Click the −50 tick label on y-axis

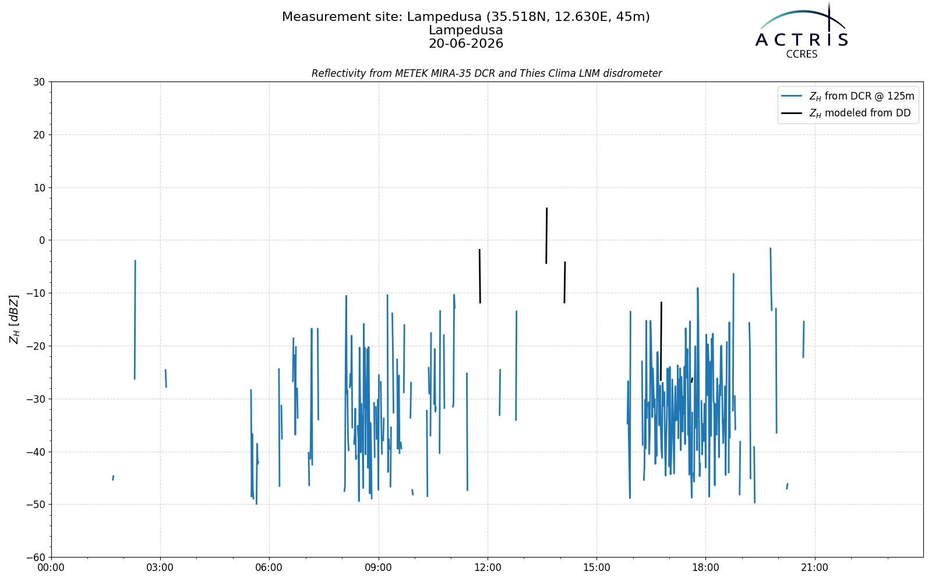(35, 505)
